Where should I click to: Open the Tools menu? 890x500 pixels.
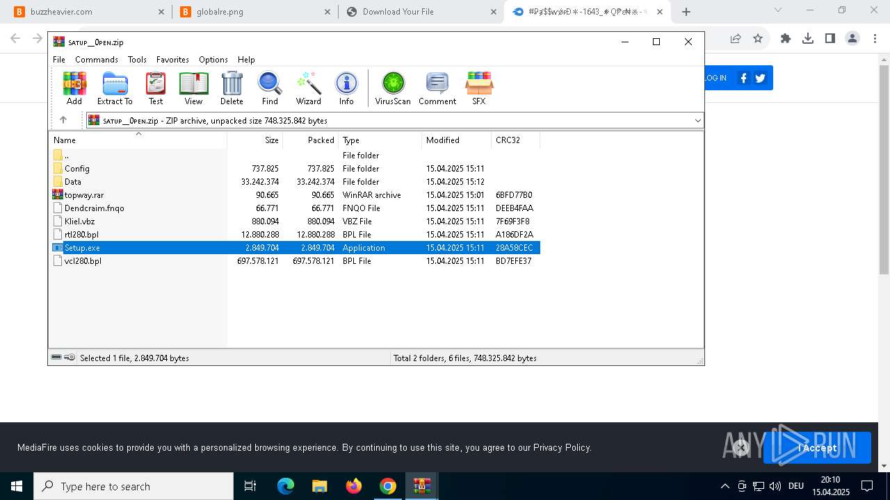137,60
